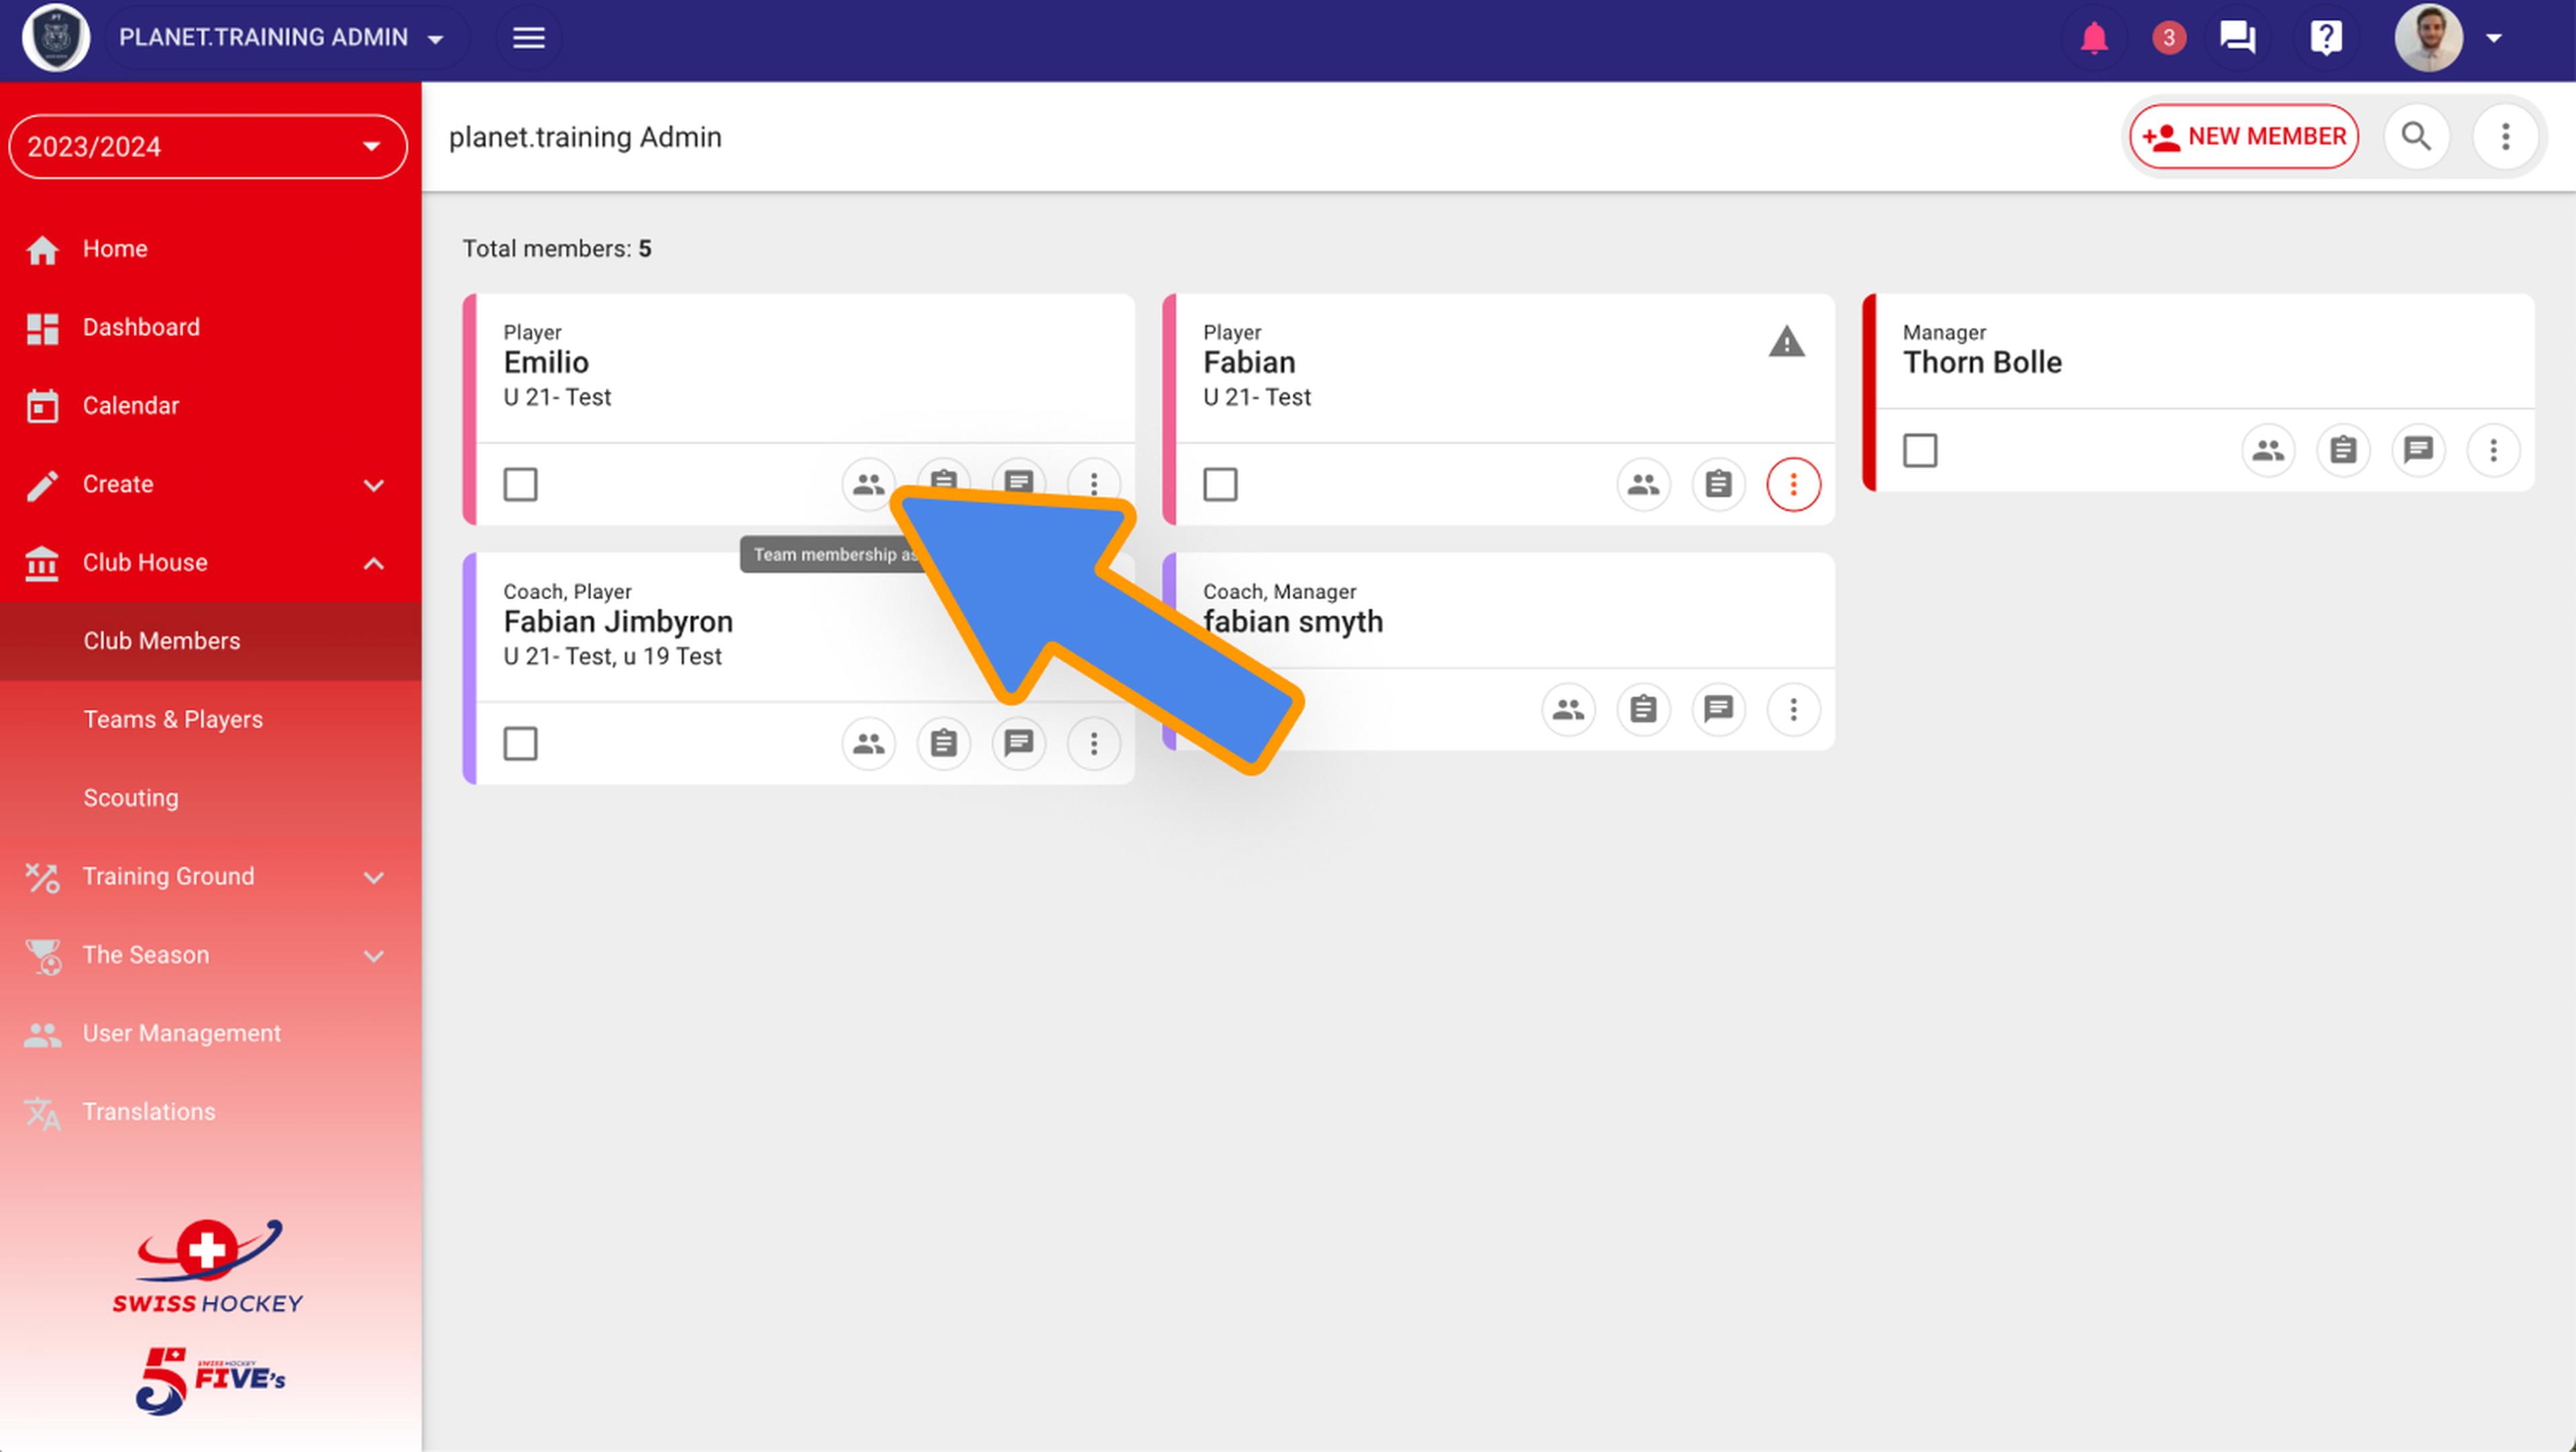The image size is (2576, 1452).
Task: Open message icon on fabian smyth card
Action: pos(1718,709)
